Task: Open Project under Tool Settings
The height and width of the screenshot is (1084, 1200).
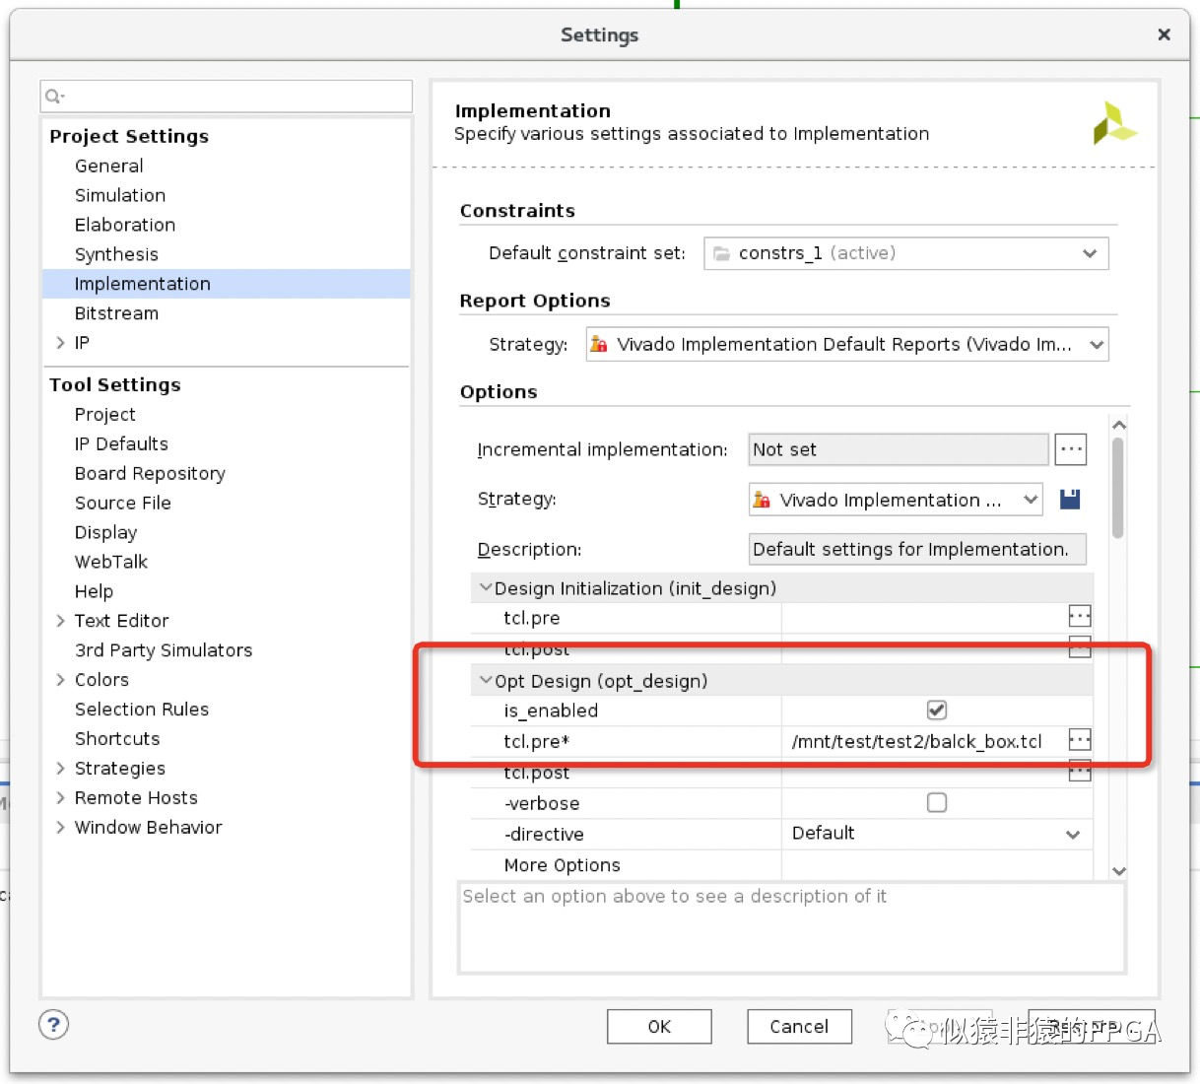Action: 105,415
